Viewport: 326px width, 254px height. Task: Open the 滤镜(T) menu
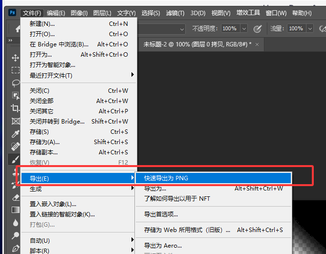[175, 13]
